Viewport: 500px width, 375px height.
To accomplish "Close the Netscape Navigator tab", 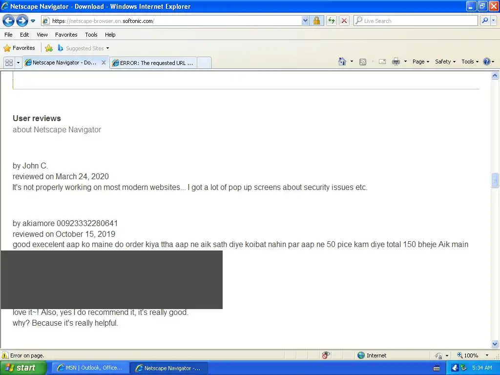I will click(104, 62).
